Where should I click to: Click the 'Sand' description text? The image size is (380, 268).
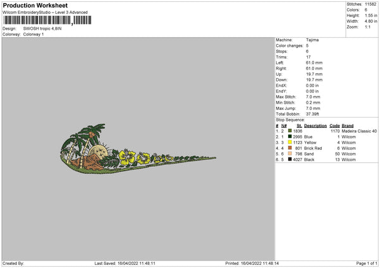(x=309, y=154)
